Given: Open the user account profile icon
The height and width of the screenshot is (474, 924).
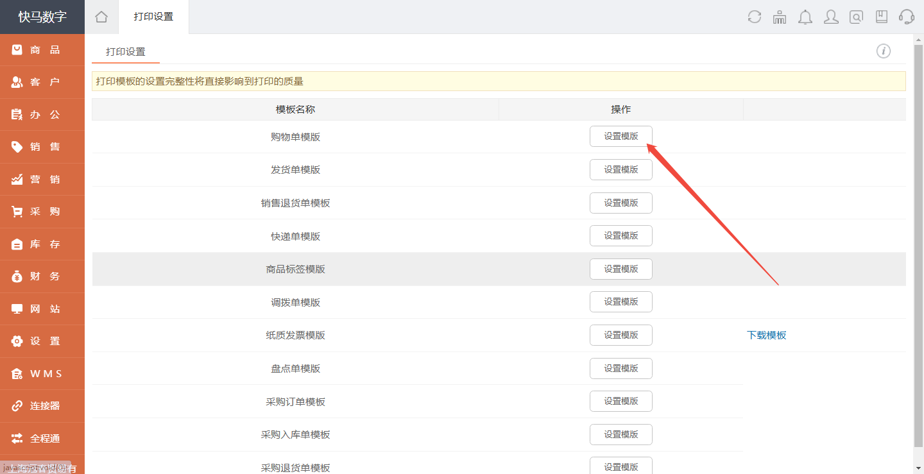Looking at the screenshot, I should click(831, 17).
